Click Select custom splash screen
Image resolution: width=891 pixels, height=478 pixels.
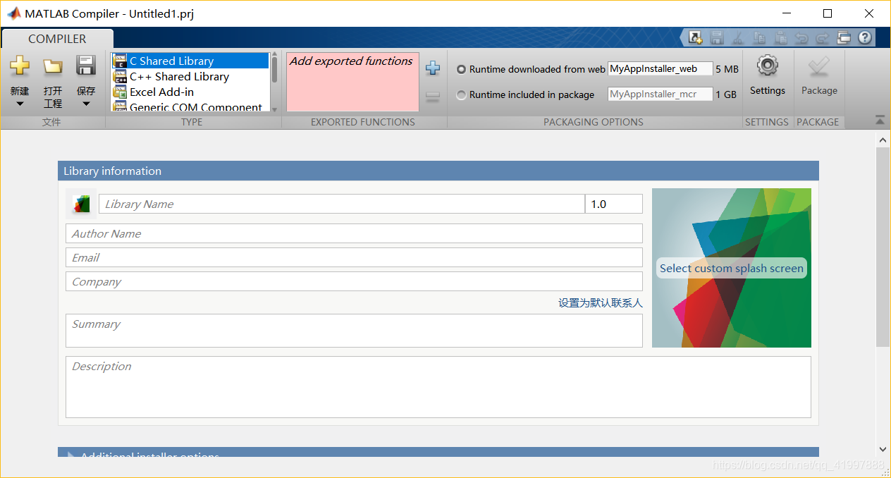point(732,268)
